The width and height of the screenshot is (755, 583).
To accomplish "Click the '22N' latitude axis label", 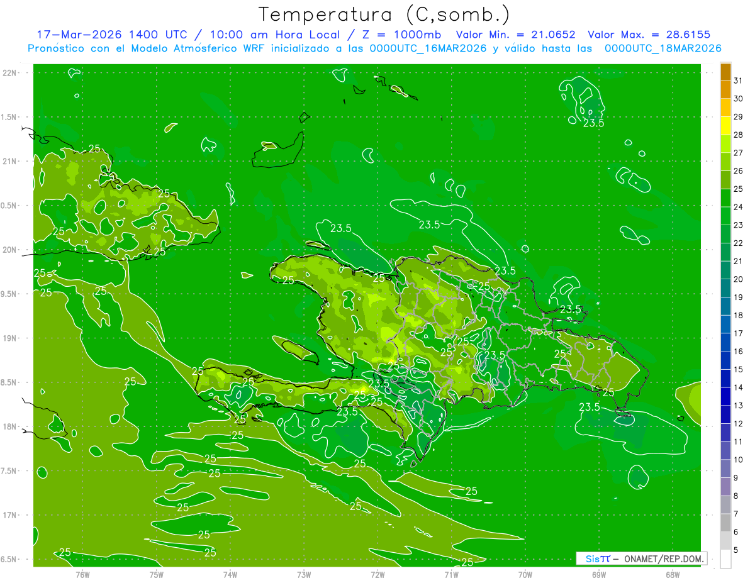I will 10,73.
